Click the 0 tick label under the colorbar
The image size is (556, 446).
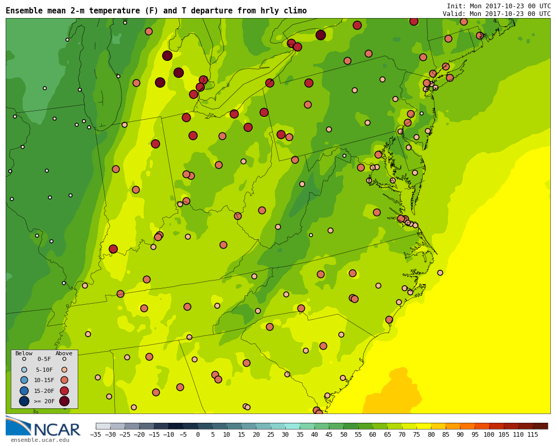click(198, 434)
